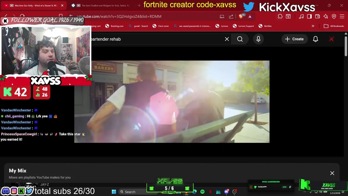This screenshot has height=196, width=348.
Task: Expand hidden bookmarks with double chevron
Action: tap(313, 26)
